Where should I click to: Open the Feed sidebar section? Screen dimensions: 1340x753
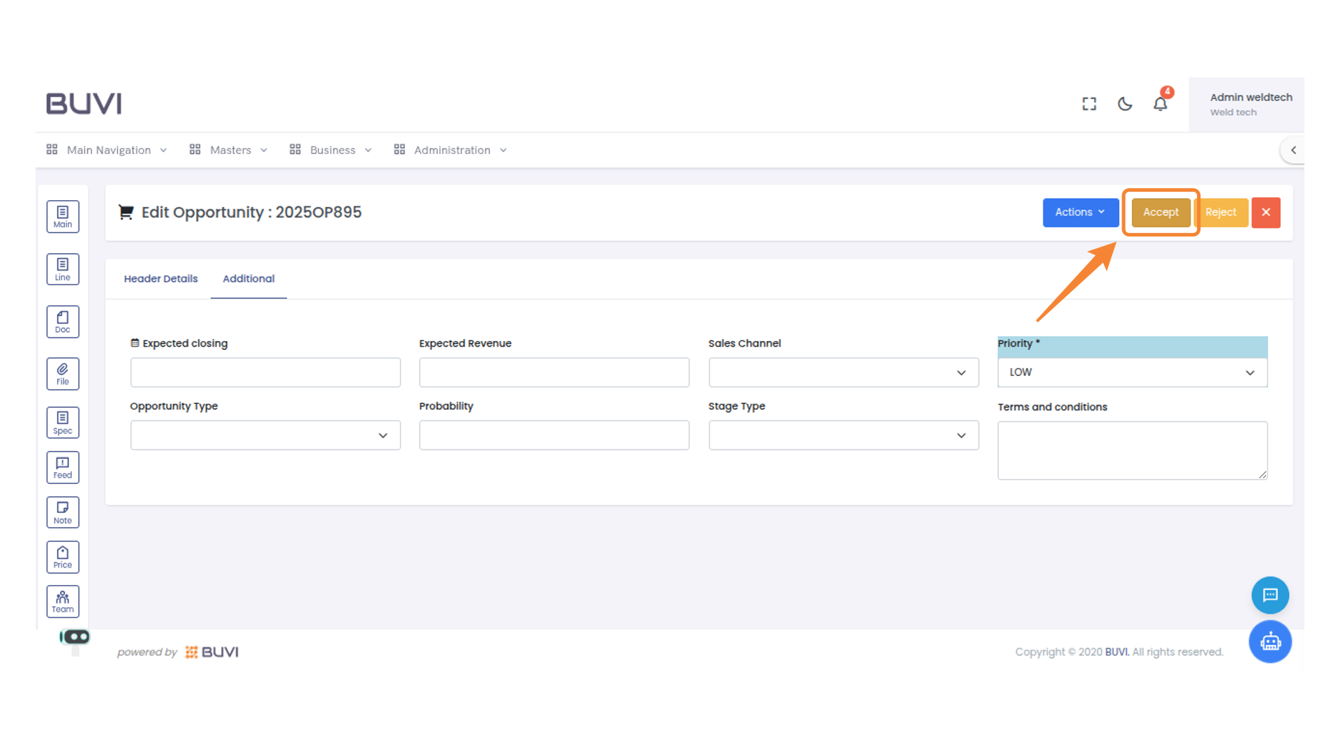pos(63,467)
